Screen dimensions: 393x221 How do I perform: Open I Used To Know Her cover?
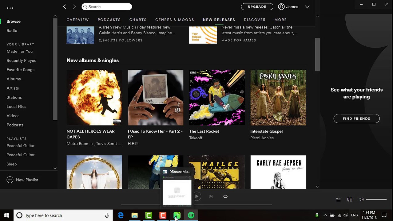tap(156, 98)
